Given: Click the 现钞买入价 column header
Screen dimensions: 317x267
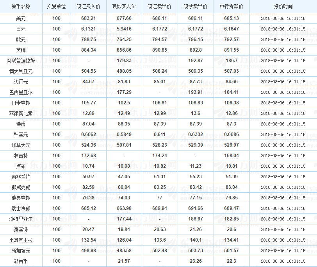Looking at the screenshot, I should coord(124,7).
